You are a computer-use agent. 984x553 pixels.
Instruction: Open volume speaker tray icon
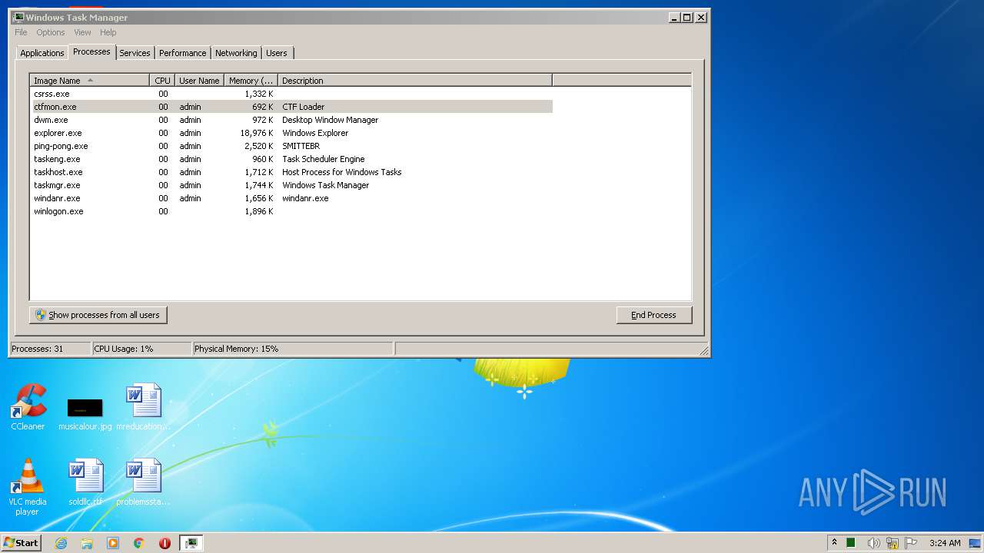coord(873,543)
